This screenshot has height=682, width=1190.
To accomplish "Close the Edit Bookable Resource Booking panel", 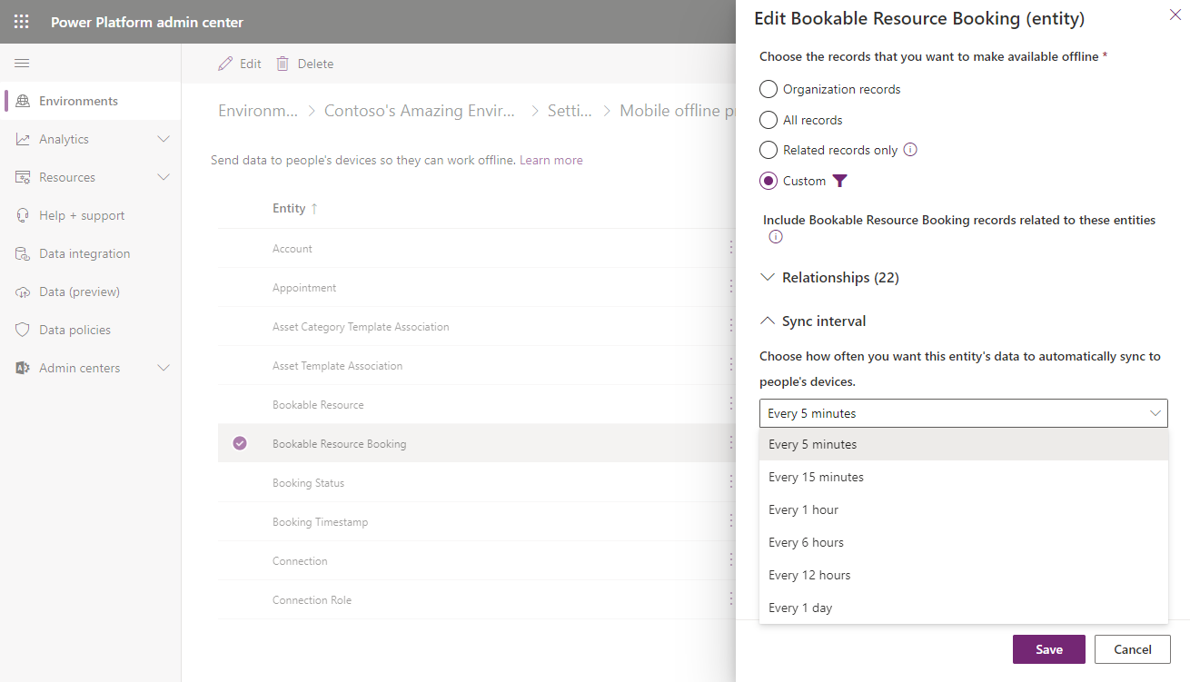I will tap(1174, 14).
